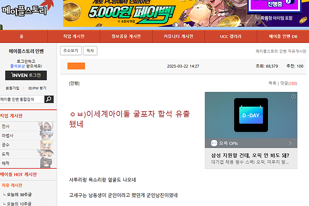
Task: Click the OPIc ad headline 삼성 지원할 건데
Action: tap(250, 155)
